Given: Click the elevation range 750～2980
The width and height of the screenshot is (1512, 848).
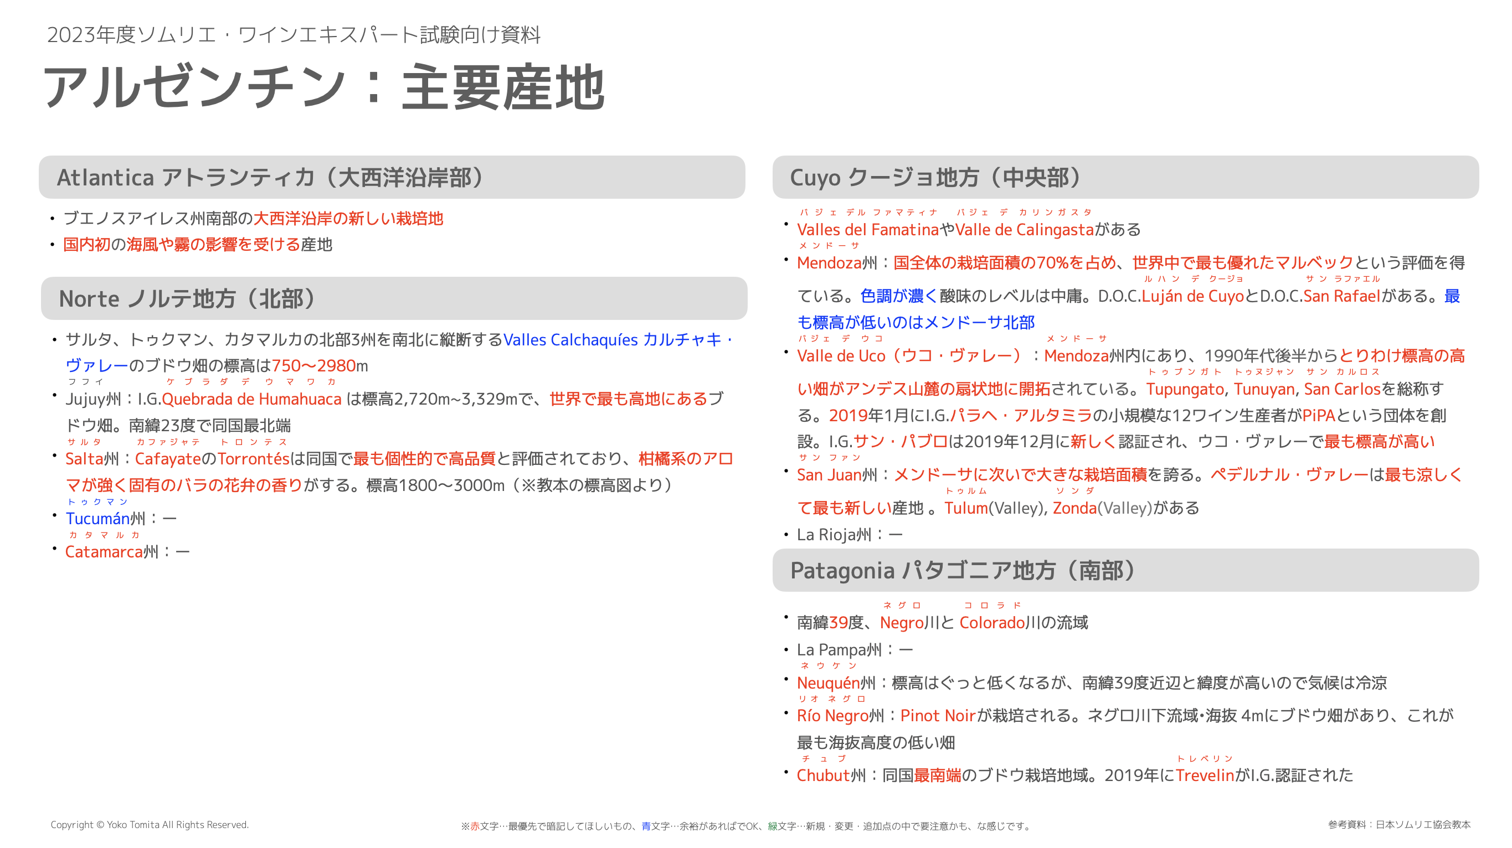Looking at the screenshot, I should 313,366.
